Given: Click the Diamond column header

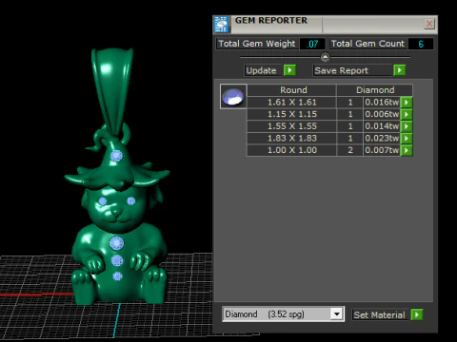Looking at the screenshot, I should 375,90.
